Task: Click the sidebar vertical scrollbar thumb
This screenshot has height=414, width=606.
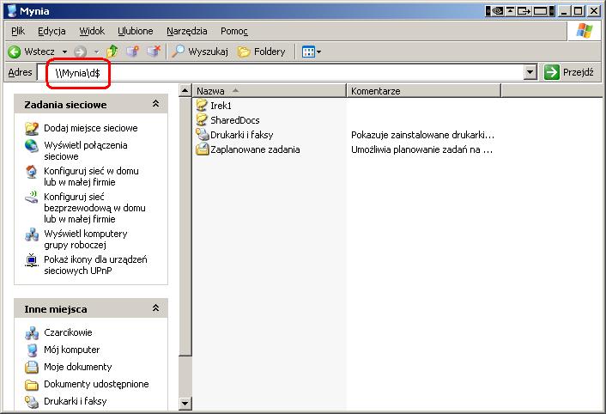Action: pos(185,226)
